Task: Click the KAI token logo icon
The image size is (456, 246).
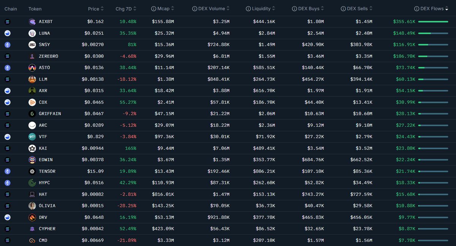Action: click(x=32, y=148)
